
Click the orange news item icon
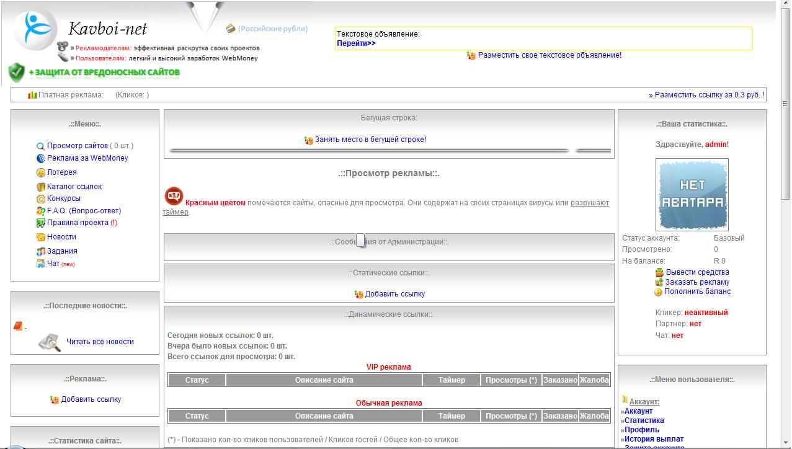pyautogui.click(x=18, y=326)
